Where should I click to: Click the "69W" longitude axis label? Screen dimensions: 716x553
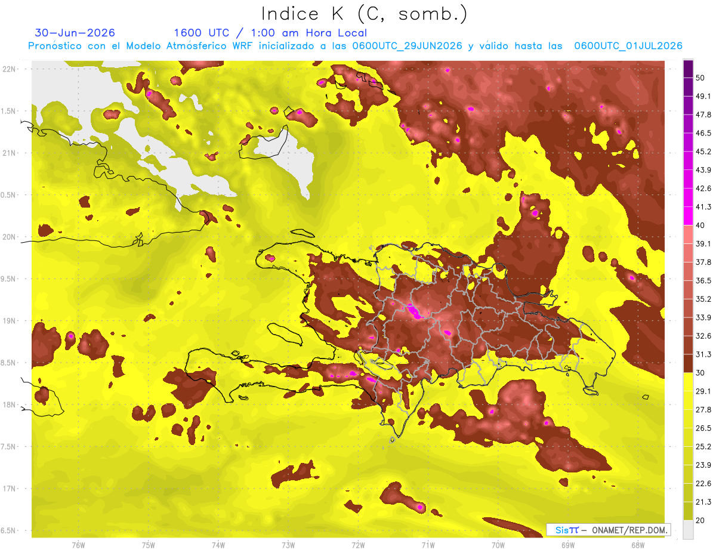coord(568,545)
